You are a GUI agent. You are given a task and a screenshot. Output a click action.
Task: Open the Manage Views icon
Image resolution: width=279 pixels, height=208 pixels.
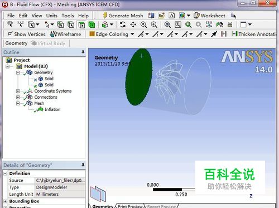[x=230, y=25]
